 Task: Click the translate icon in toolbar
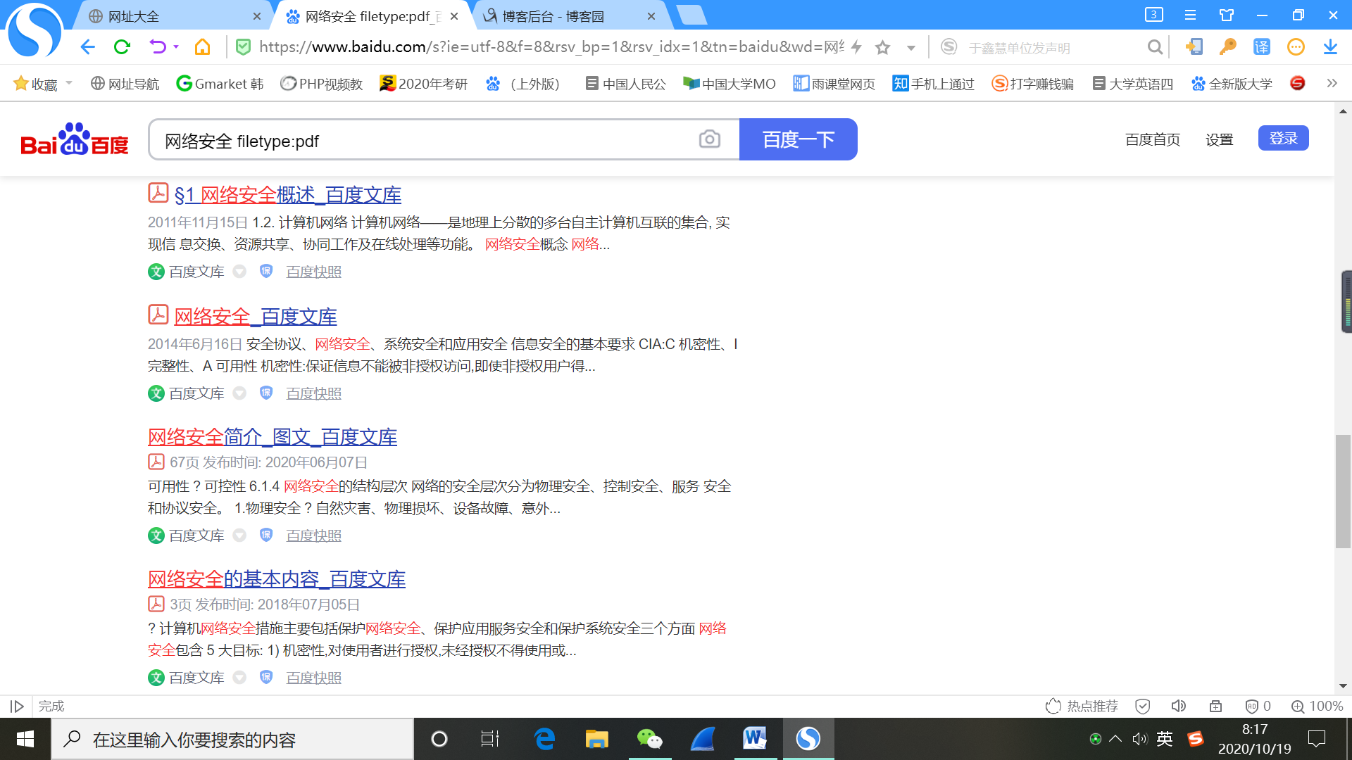click(x=1261, y=47)
